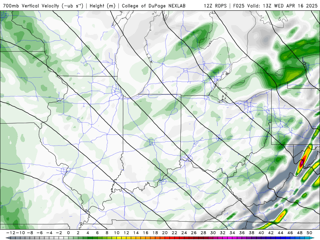Click the '36' color scale label
320x240 pixels.
(242, 233)
